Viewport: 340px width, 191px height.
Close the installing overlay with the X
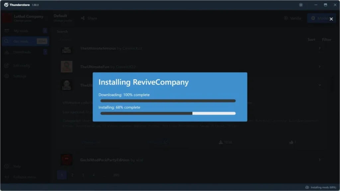(x=331, y=19)
